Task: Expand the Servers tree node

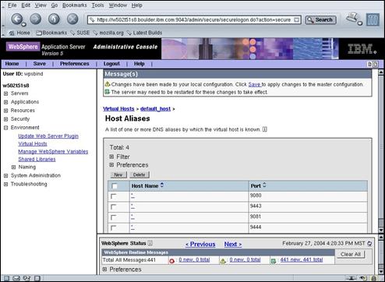Action: point(6,93)
